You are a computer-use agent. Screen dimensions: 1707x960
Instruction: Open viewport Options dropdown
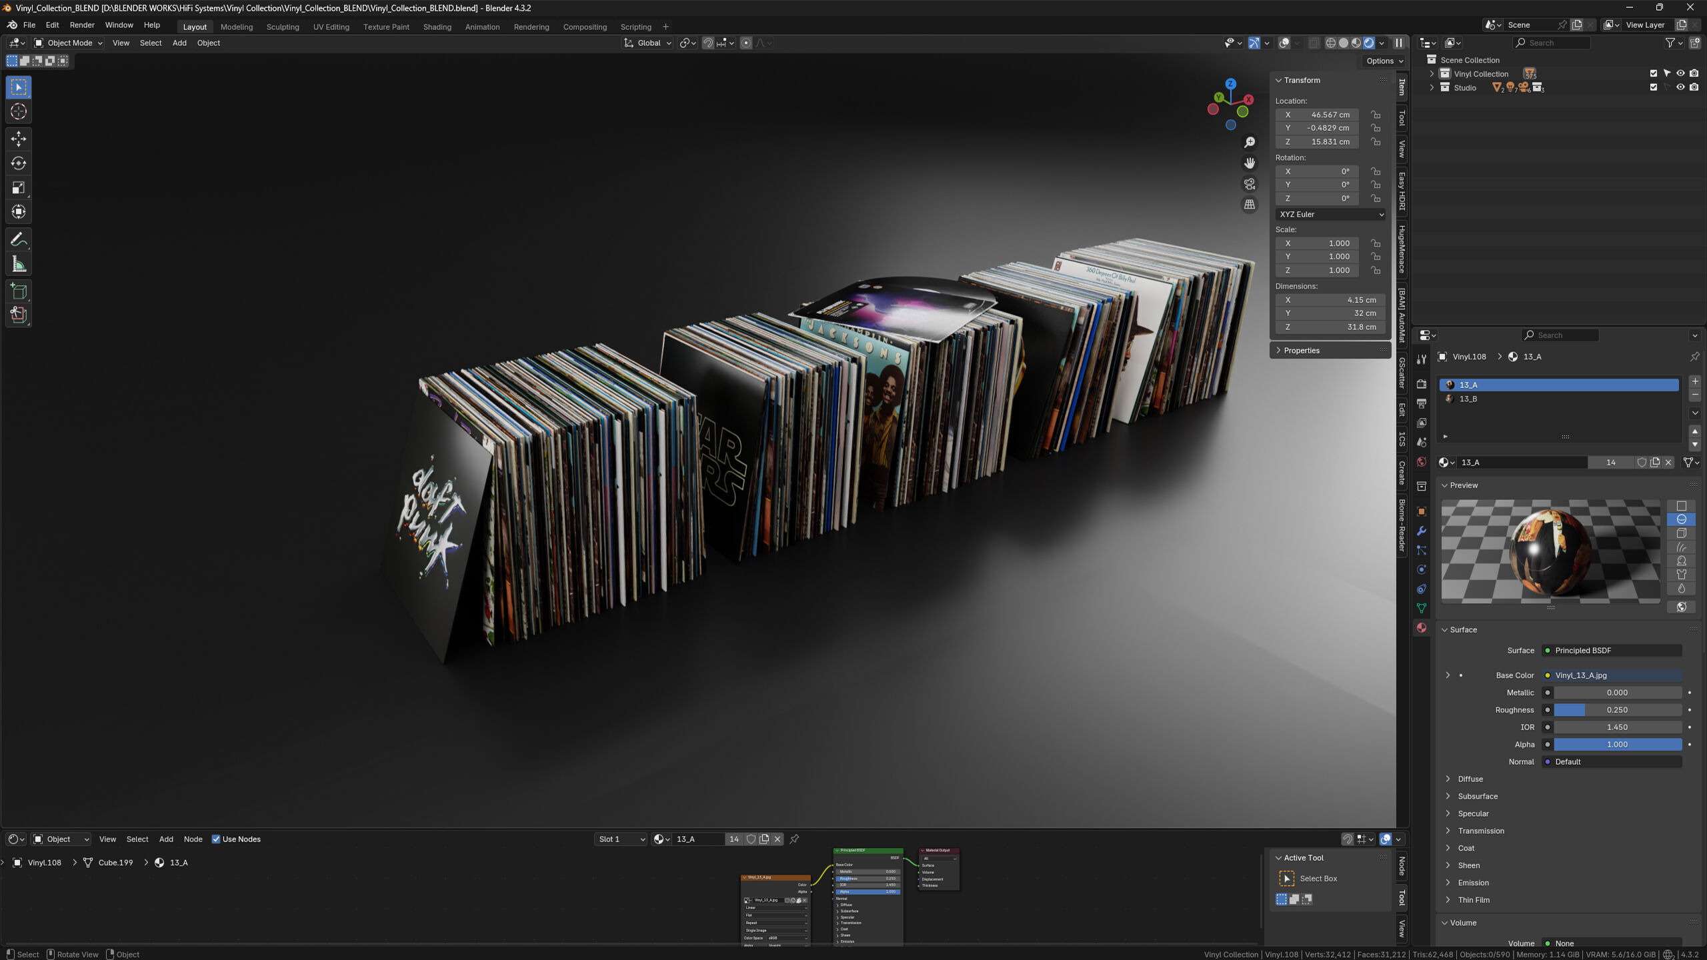point(1384,61)
